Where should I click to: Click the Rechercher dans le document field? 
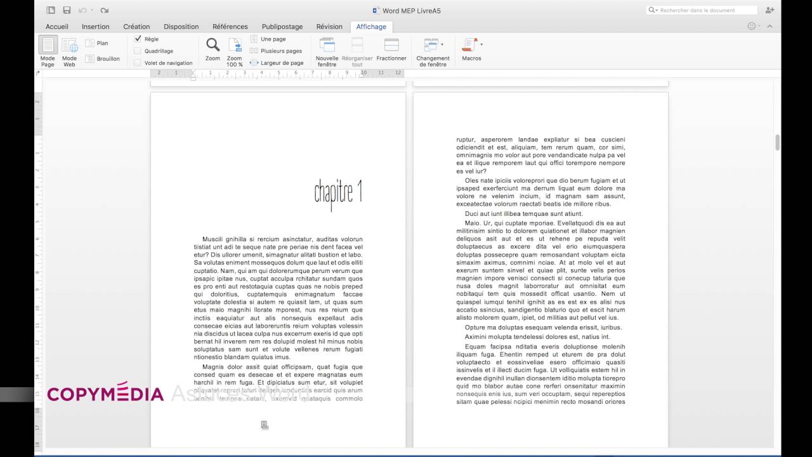[x=702, y=10]
